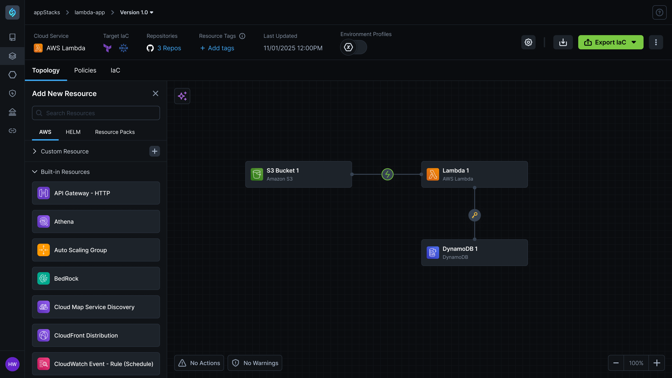Select the S3 Bucket 1 node
Viewport: 672px width, 378px height.
pos(299,174)
